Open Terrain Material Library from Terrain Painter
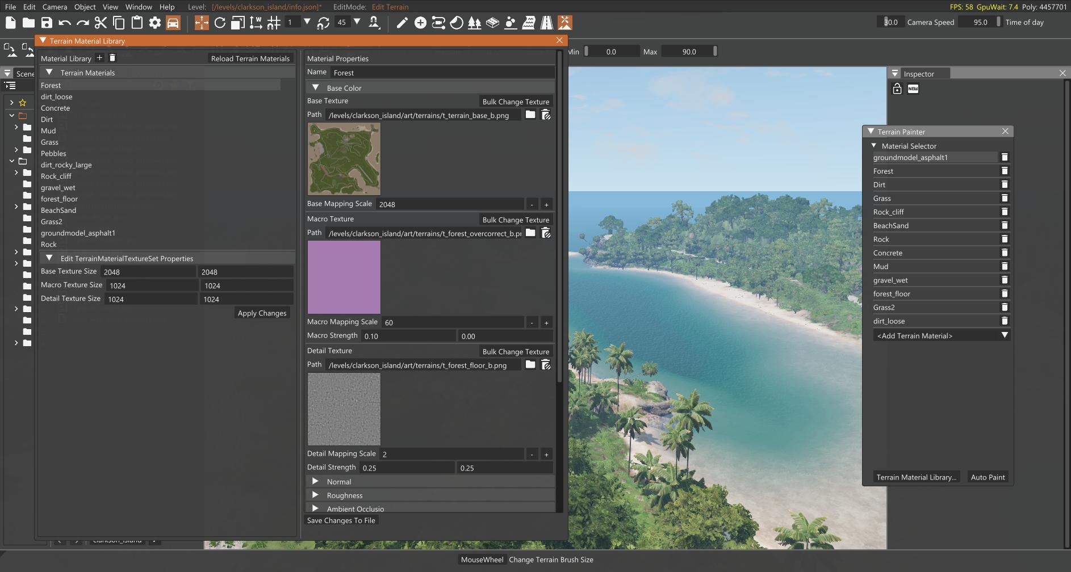 click(x=916, y=477)
